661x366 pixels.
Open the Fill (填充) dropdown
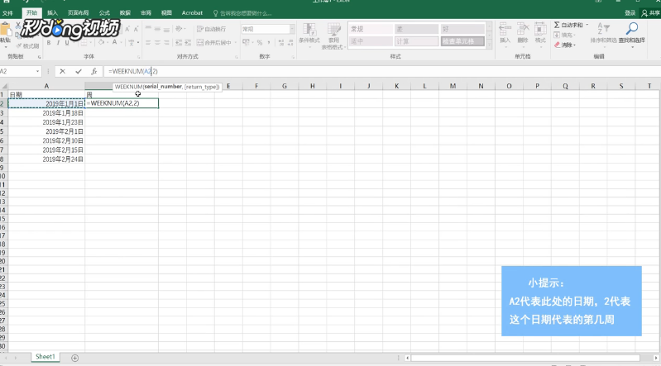(564, 35)
